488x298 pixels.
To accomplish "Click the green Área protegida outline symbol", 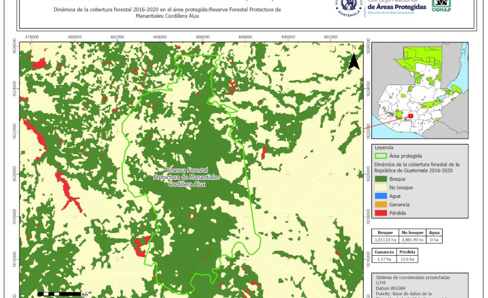I will click(x=381, y=154).
